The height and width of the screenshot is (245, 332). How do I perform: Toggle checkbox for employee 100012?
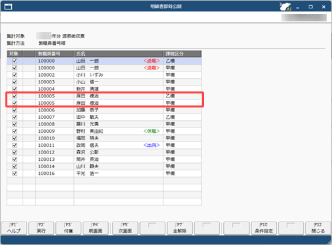coord(15,152)
